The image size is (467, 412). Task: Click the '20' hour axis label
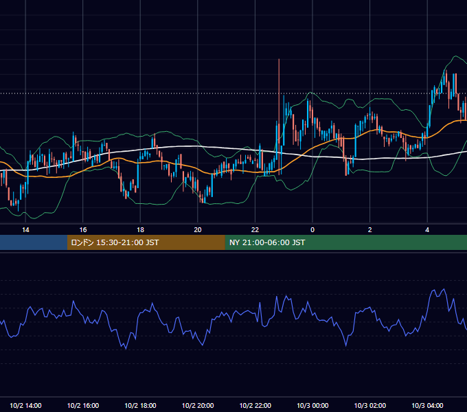point(198,230)
